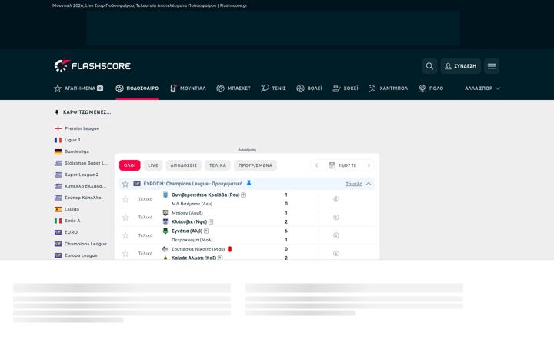The width and height of the screenshot is (554, 346).
Task: Open the ΑΓΑΠΗΜΕΝΑ favorites tab
Action: point(78,88)
